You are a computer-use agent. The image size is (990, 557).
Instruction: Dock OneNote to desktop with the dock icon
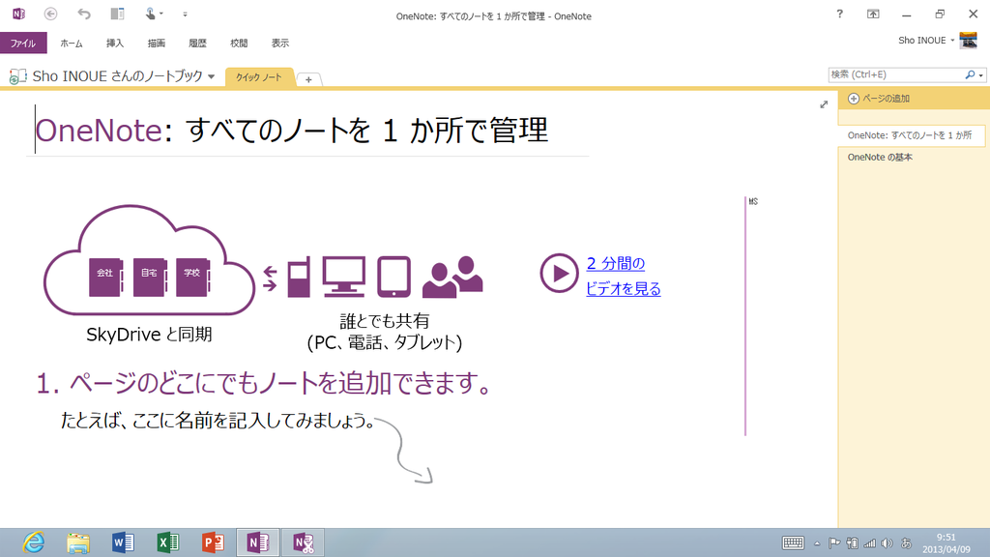[x=117, y=14]
